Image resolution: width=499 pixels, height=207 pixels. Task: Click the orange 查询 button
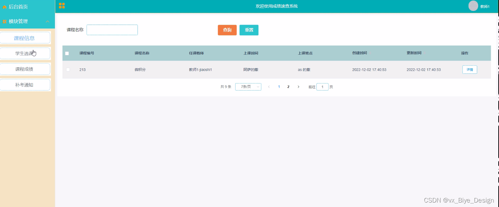coord(227,30)
